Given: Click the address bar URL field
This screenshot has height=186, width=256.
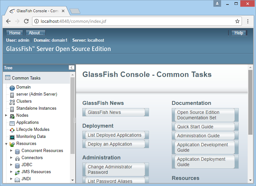Looking at the screenshot, I should click(137, 21).
